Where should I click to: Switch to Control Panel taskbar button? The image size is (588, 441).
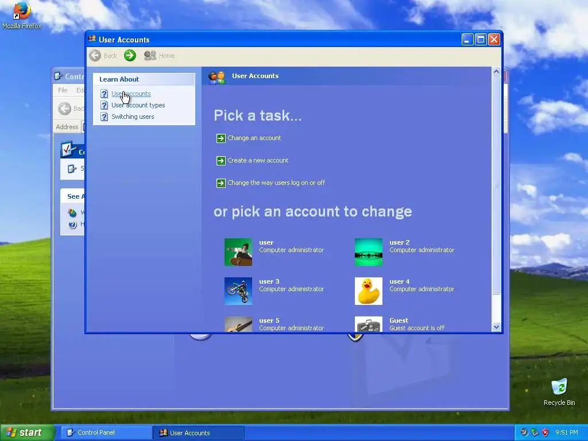coord(106,432)
